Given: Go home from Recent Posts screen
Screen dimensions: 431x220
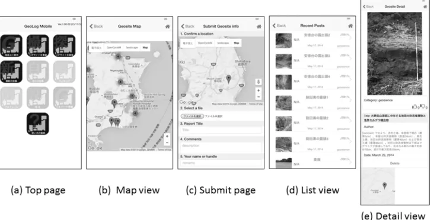Looking at the screenshot, I should coord(350,25).
